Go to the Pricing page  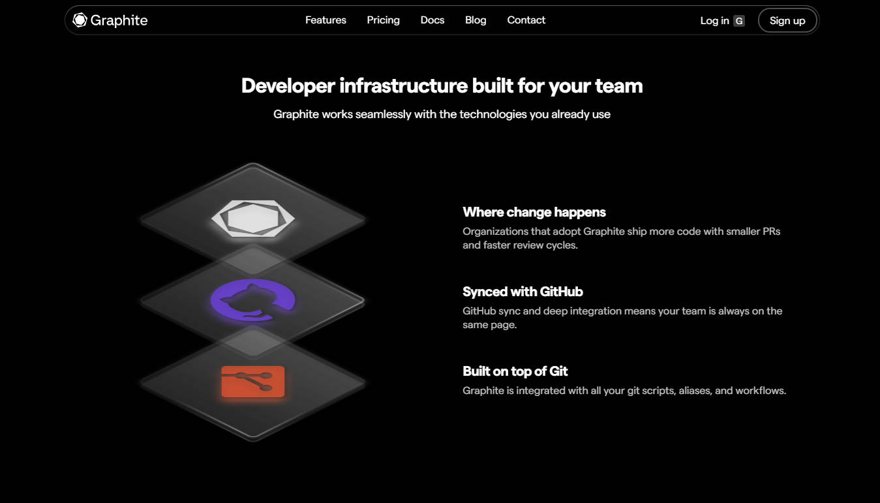(x=383, y=20)
